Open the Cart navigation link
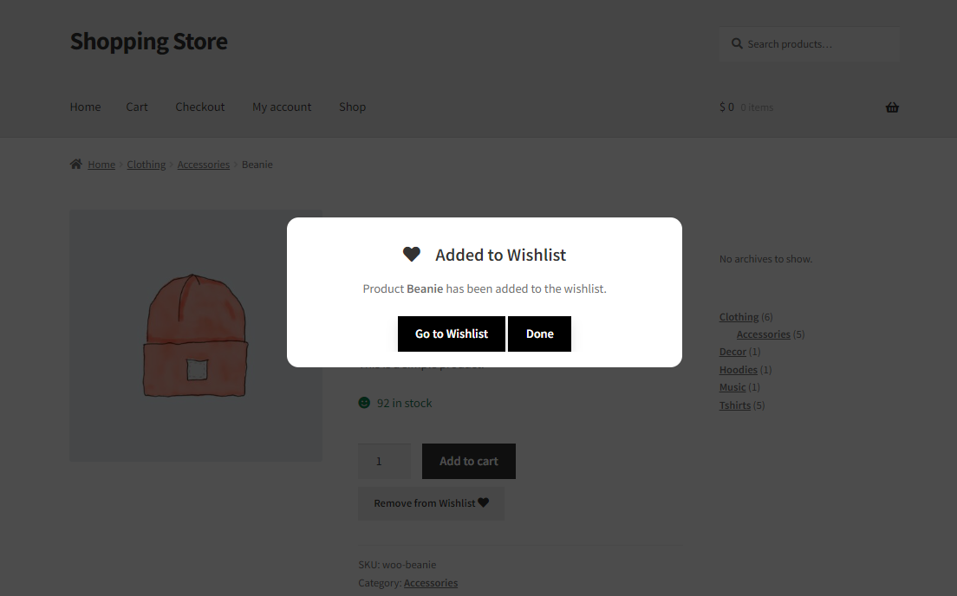 pyautogui.click(x=137, y=107)
